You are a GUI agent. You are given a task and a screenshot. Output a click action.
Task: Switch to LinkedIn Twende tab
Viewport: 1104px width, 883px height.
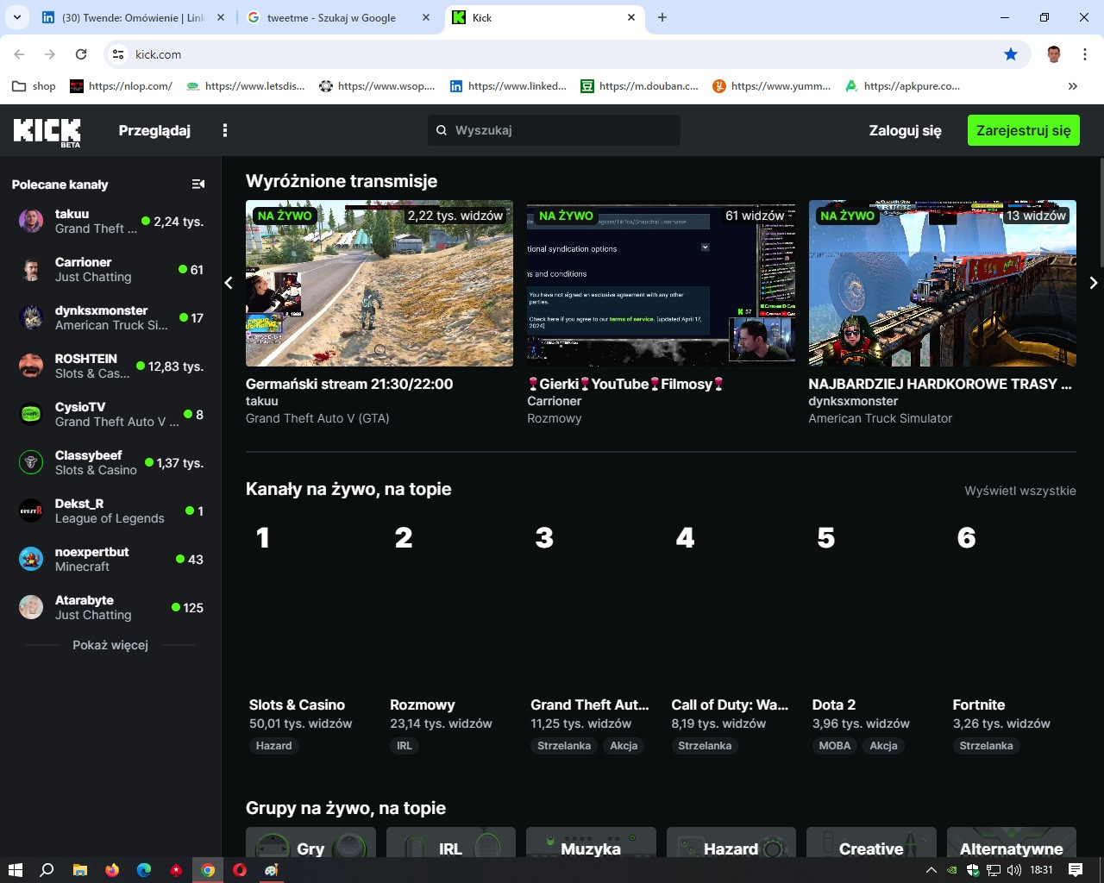click(x=134, y=17)
